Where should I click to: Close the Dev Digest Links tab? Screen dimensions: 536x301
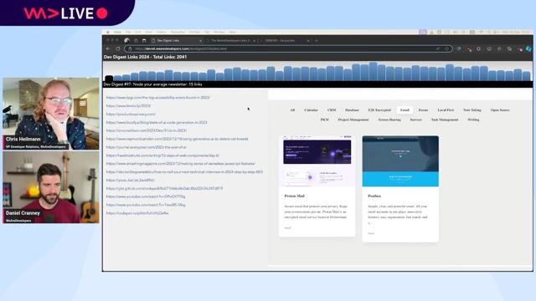click(201, 41)
